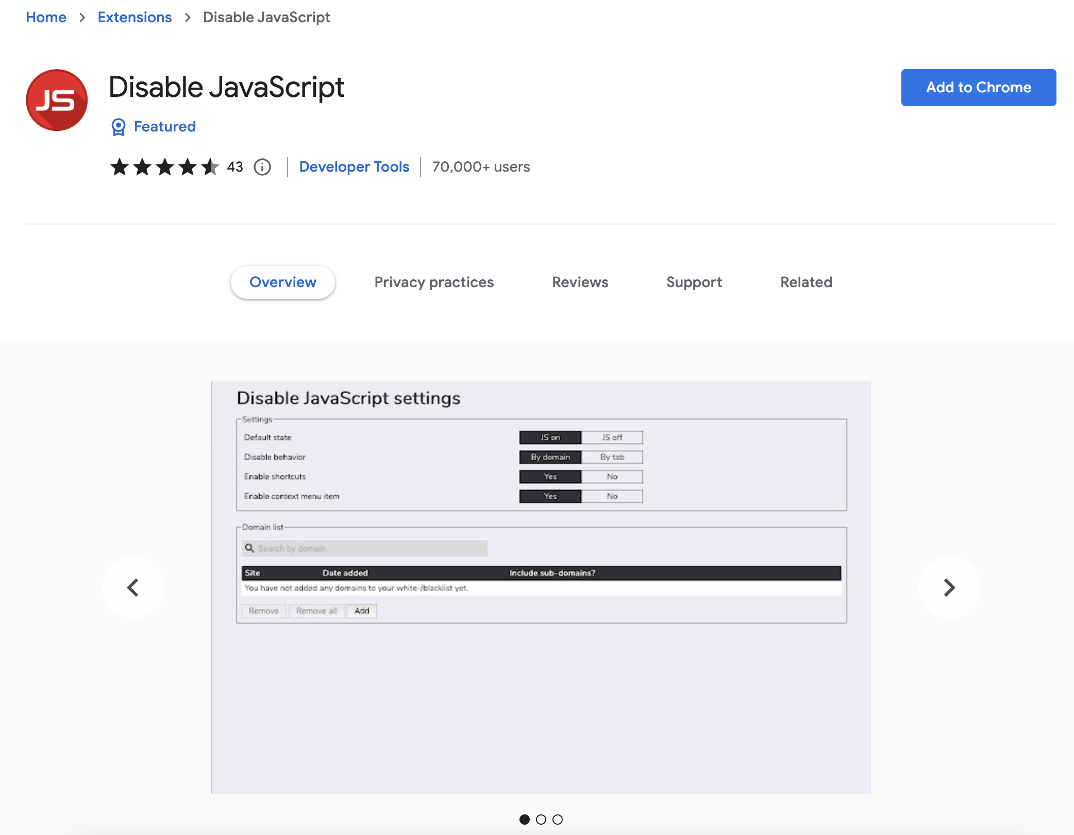Click the search magnifier in Domain list
This screenshot has height=835, width=1074.
(x=249, y=548)
